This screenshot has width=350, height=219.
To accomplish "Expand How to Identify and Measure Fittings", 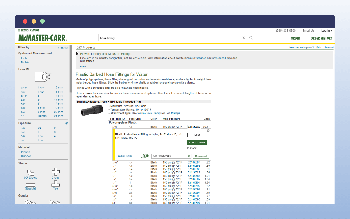I will (77, 54).
